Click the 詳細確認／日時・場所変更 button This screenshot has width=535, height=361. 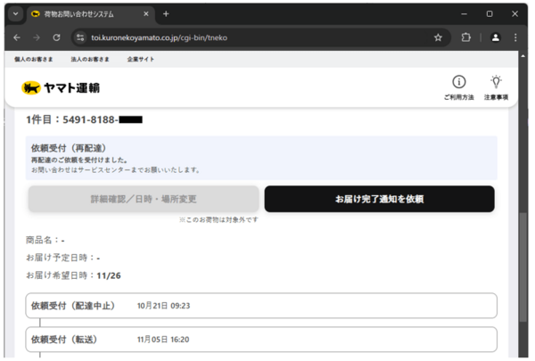[144, 199]
